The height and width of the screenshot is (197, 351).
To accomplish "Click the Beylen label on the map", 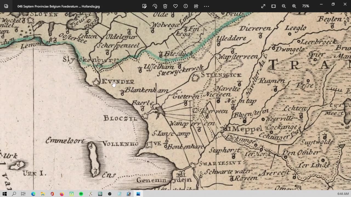I will pos(330,19).
